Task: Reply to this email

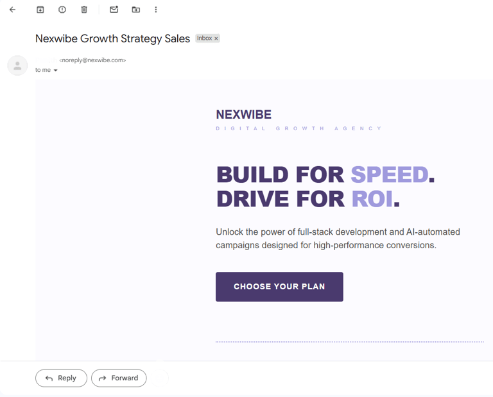Action: point(61,378)
